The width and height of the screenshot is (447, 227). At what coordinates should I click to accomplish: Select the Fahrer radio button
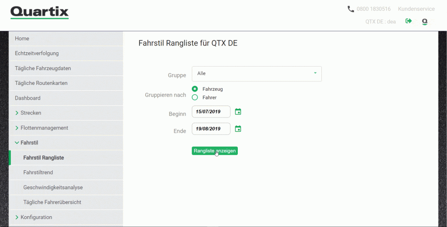tap(195, 97)
